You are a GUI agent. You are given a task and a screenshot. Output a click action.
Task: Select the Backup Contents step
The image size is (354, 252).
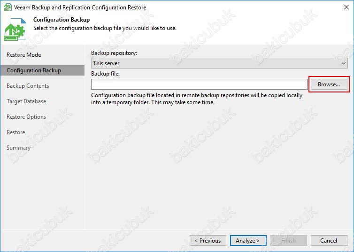(28, 86)
